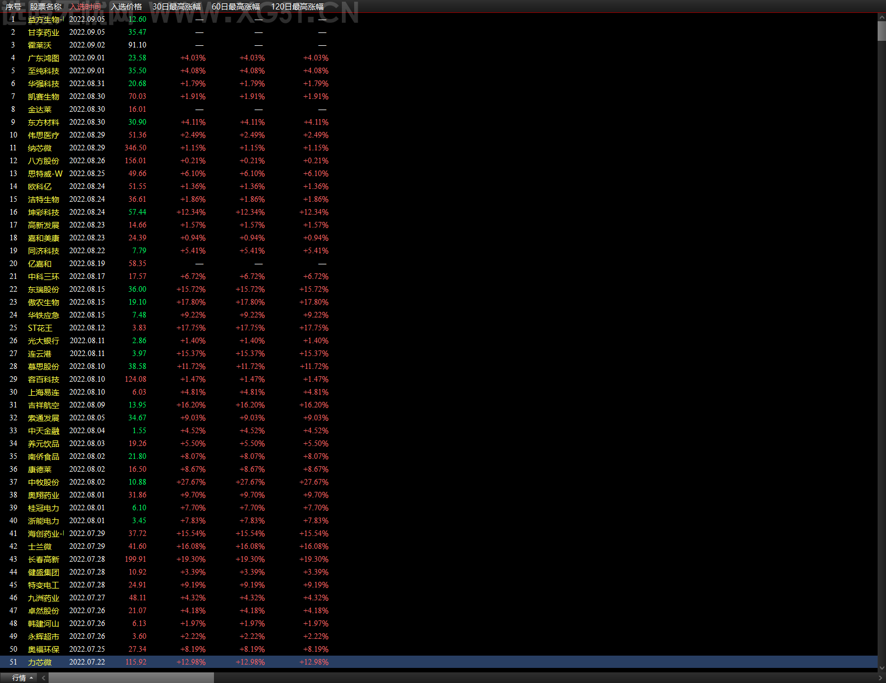Sort by 序号 column header
The image size is (886, 683).
(x=13, y=7)
